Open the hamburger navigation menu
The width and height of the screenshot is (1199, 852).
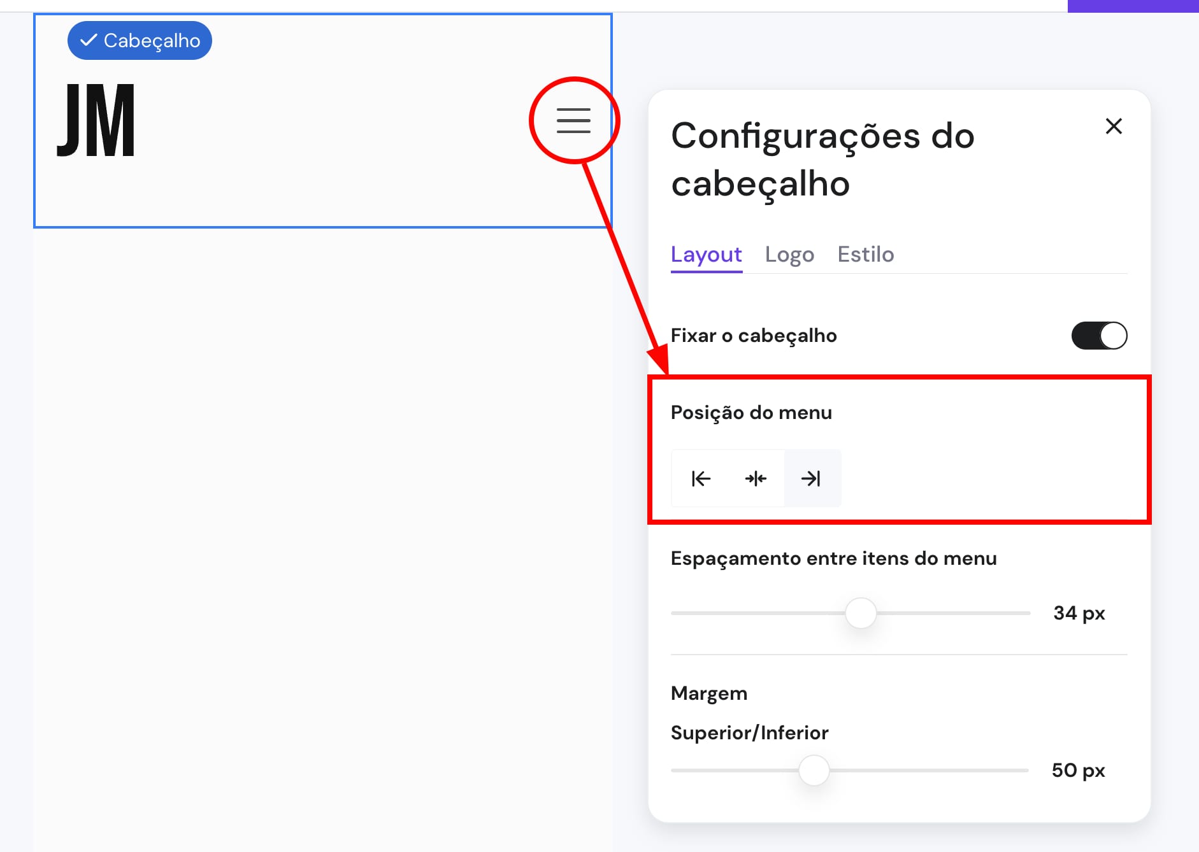[573, 120]
